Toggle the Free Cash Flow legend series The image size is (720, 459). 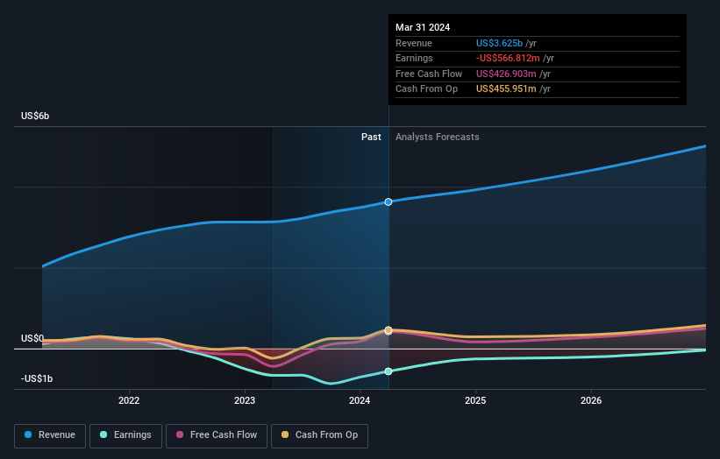tap(217, 435)
